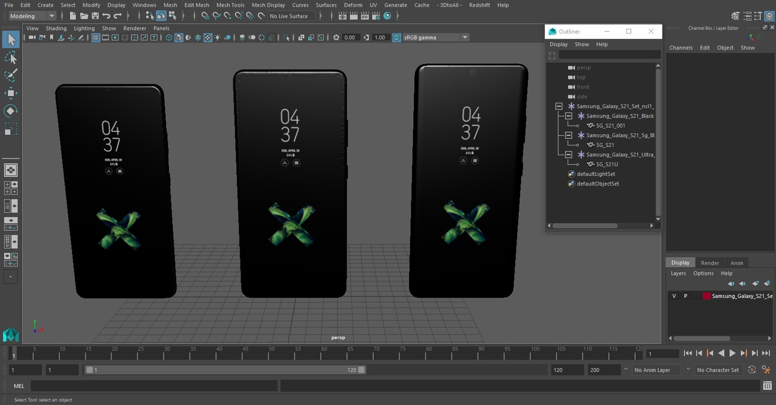
Task: Click the Render current frame icon
Action: tap(354, 16)
